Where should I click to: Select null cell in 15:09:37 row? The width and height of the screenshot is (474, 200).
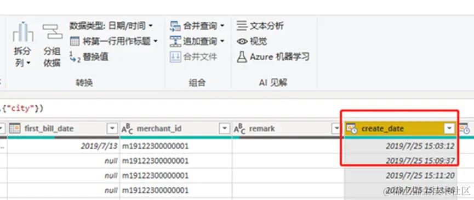point(64,161)
